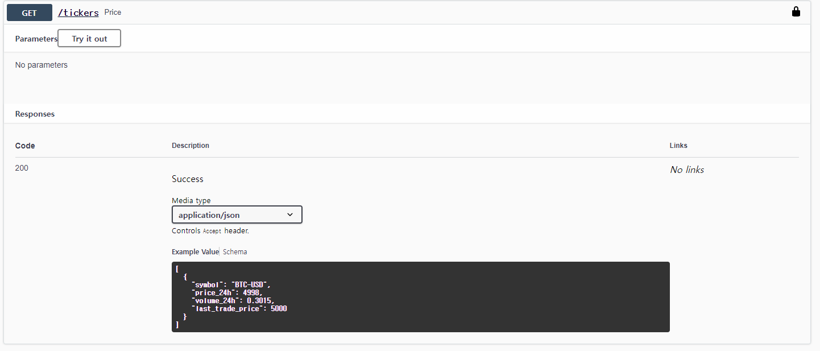Click the "price_24h": 4998 line
The width and height of the screenshot is (820, 351).
[227, 292]
